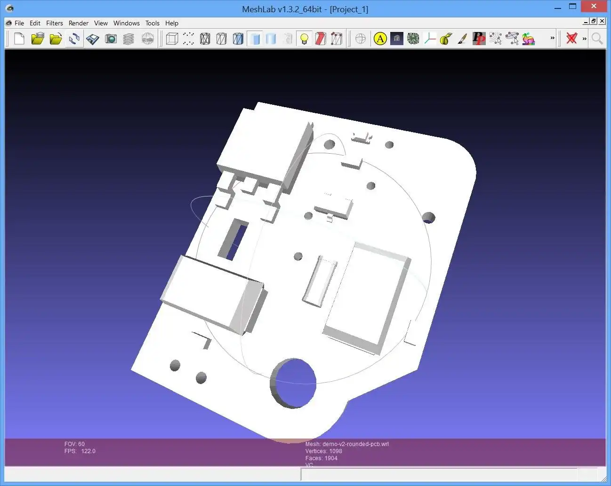611x486 pixels.
Task: Activate the select connected region tool
Action: point(512,39)
